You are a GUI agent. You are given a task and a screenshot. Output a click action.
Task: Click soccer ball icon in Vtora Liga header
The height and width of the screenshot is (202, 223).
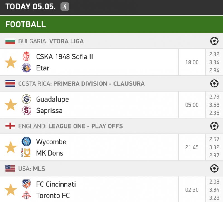tap(214, 41)
